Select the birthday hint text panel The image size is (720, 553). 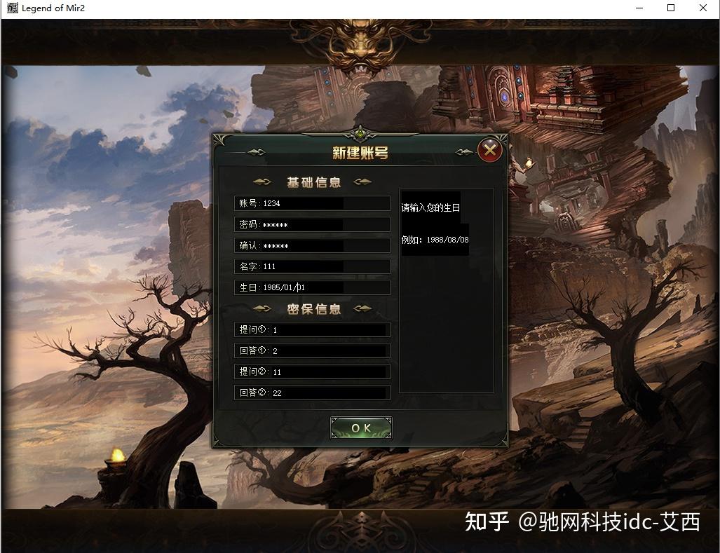point(447,290)
